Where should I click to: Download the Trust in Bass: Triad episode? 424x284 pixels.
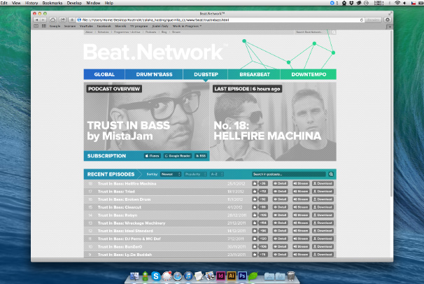(324, 191)
